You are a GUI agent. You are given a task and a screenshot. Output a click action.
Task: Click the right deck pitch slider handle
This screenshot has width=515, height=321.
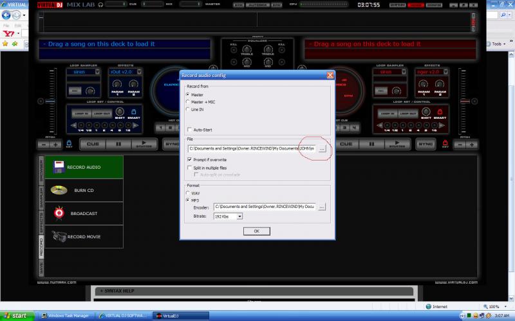[465, 101]
